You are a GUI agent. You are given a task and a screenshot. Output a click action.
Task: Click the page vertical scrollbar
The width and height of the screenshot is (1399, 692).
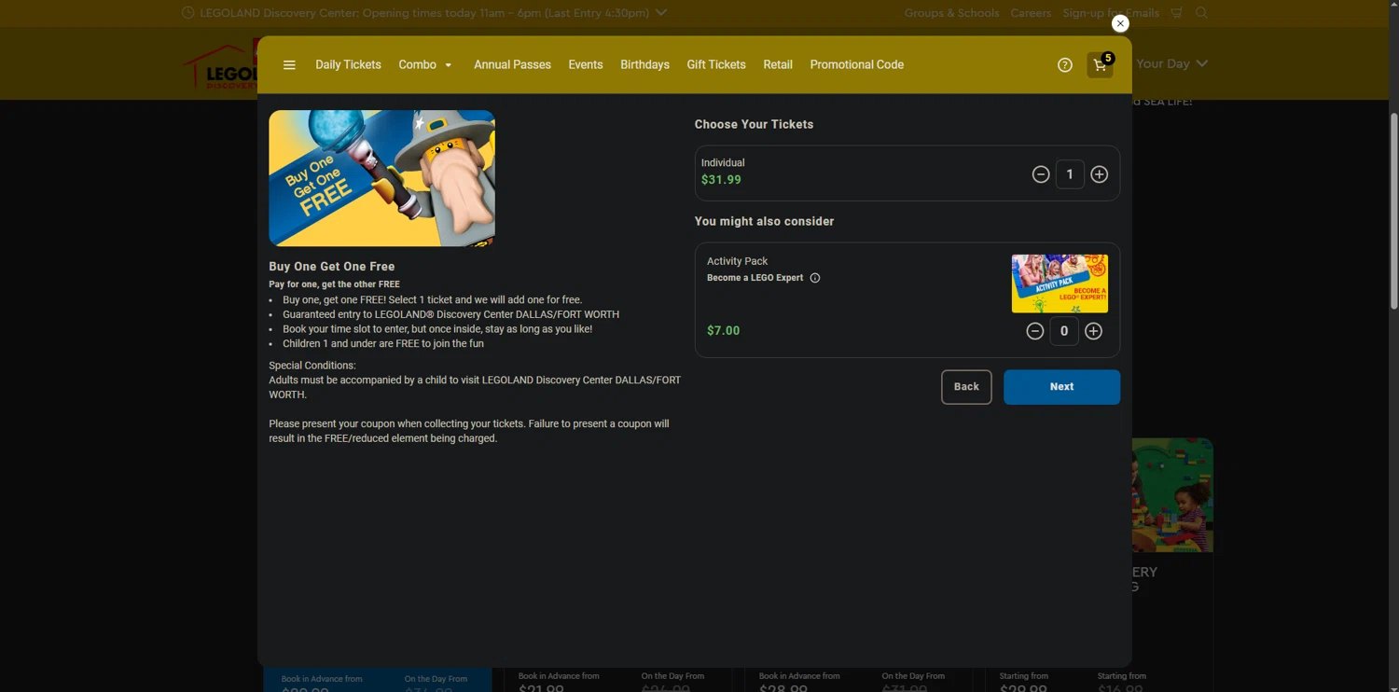point(1393,211)
